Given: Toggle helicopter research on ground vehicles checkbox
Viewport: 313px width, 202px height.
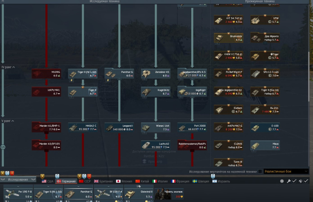Looking at the screenshot, I should (x=260, y=172).
